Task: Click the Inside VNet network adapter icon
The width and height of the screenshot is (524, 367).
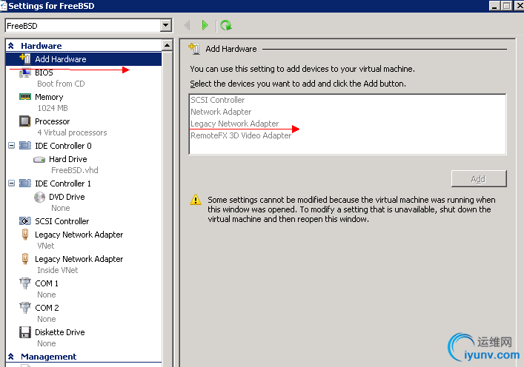Action: (x=25, y=259)
